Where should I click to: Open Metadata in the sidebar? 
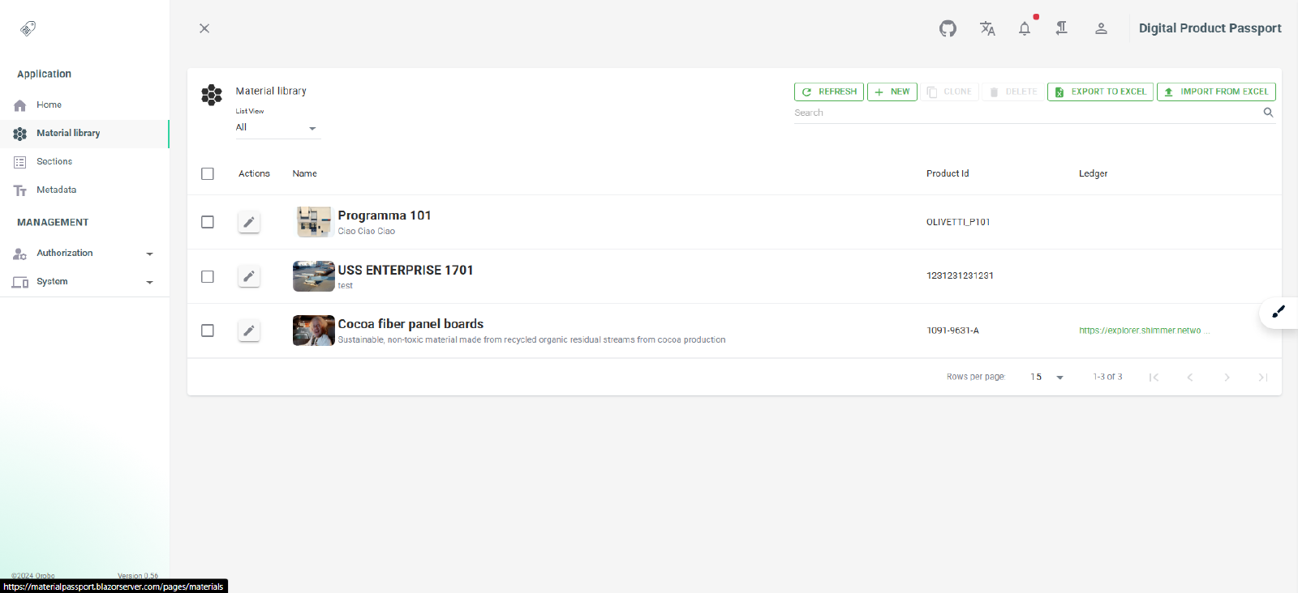point(56,190)
